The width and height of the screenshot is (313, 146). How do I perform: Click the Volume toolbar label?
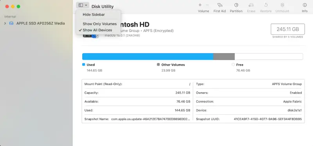pos(203,11)
